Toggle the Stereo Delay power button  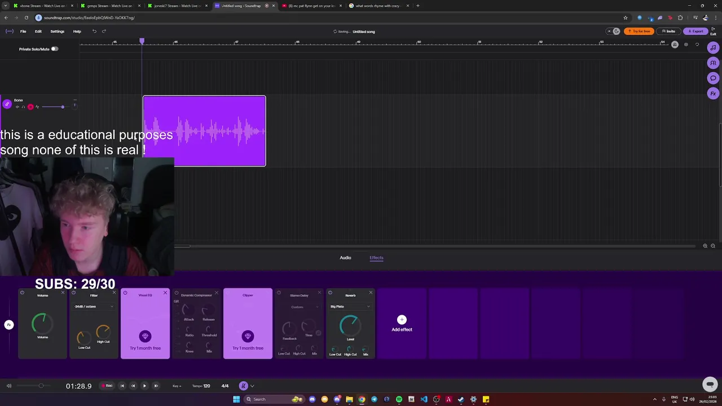point(279,293)
